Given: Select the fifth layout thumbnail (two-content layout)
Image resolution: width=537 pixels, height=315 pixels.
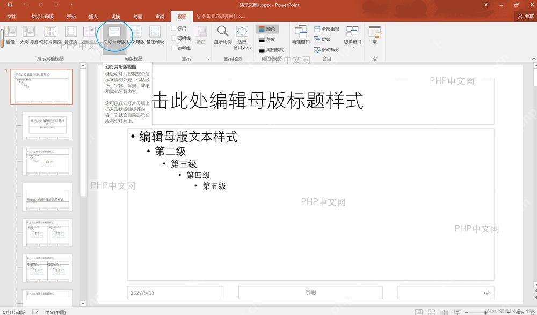Looking at the screenshot, I should click(48, 232).
